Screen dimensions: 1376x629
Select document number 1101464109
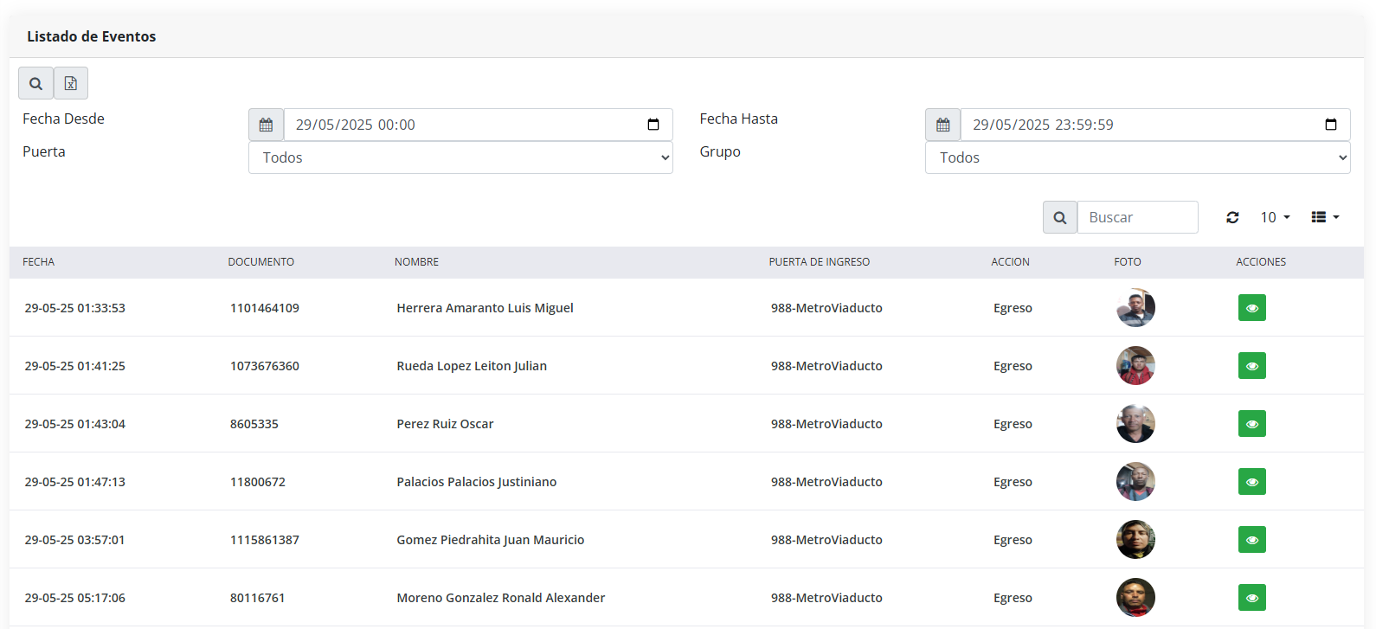click(265, 308)
